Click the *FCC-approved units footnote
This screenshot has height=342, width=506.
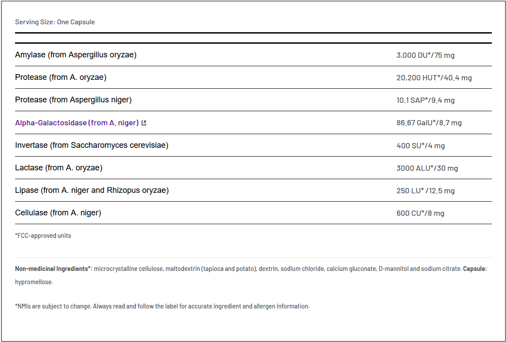pyautogui.click(x=43, y=236)
